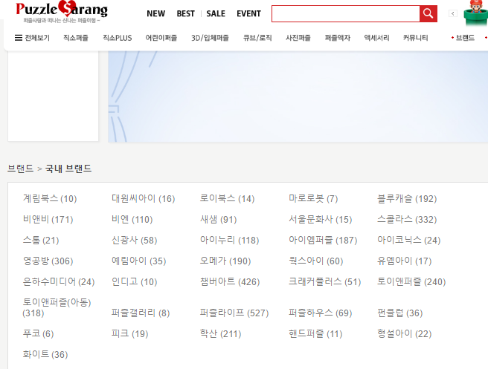This screenshot has height=369, width=488.
Task: Select the 사진퍼즐 category
Action: coord(298,38)
